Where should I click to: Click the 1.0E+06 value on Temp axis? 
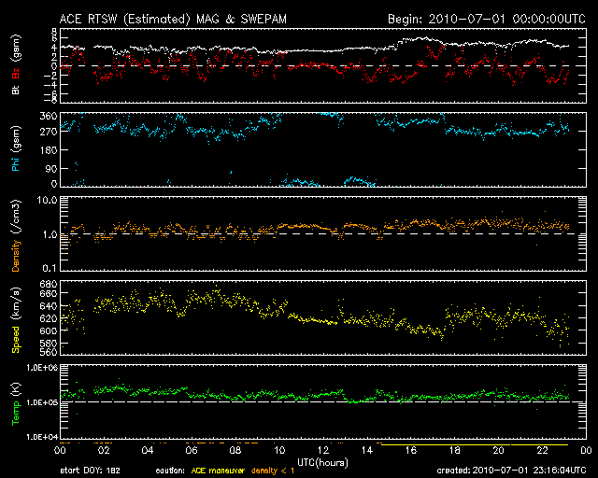coord(43,368)
